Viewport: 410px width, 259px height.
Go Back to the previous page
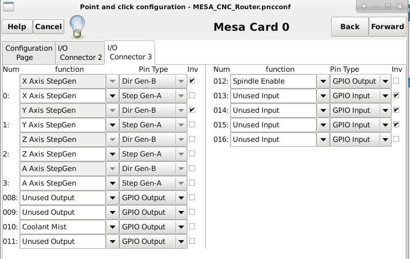[x=349, y=26]
